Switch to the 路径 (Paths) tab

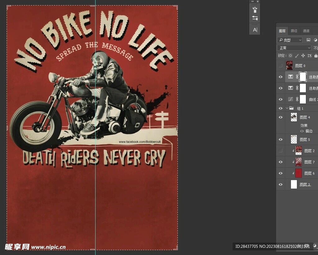(x=294, y=31)
